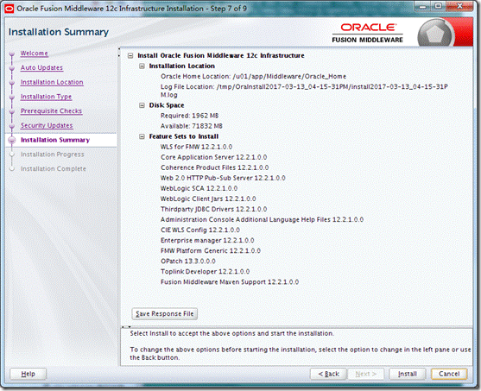Select the Installation Summary navigation item
Screen dimensions: 481x391
click(55, 140)
